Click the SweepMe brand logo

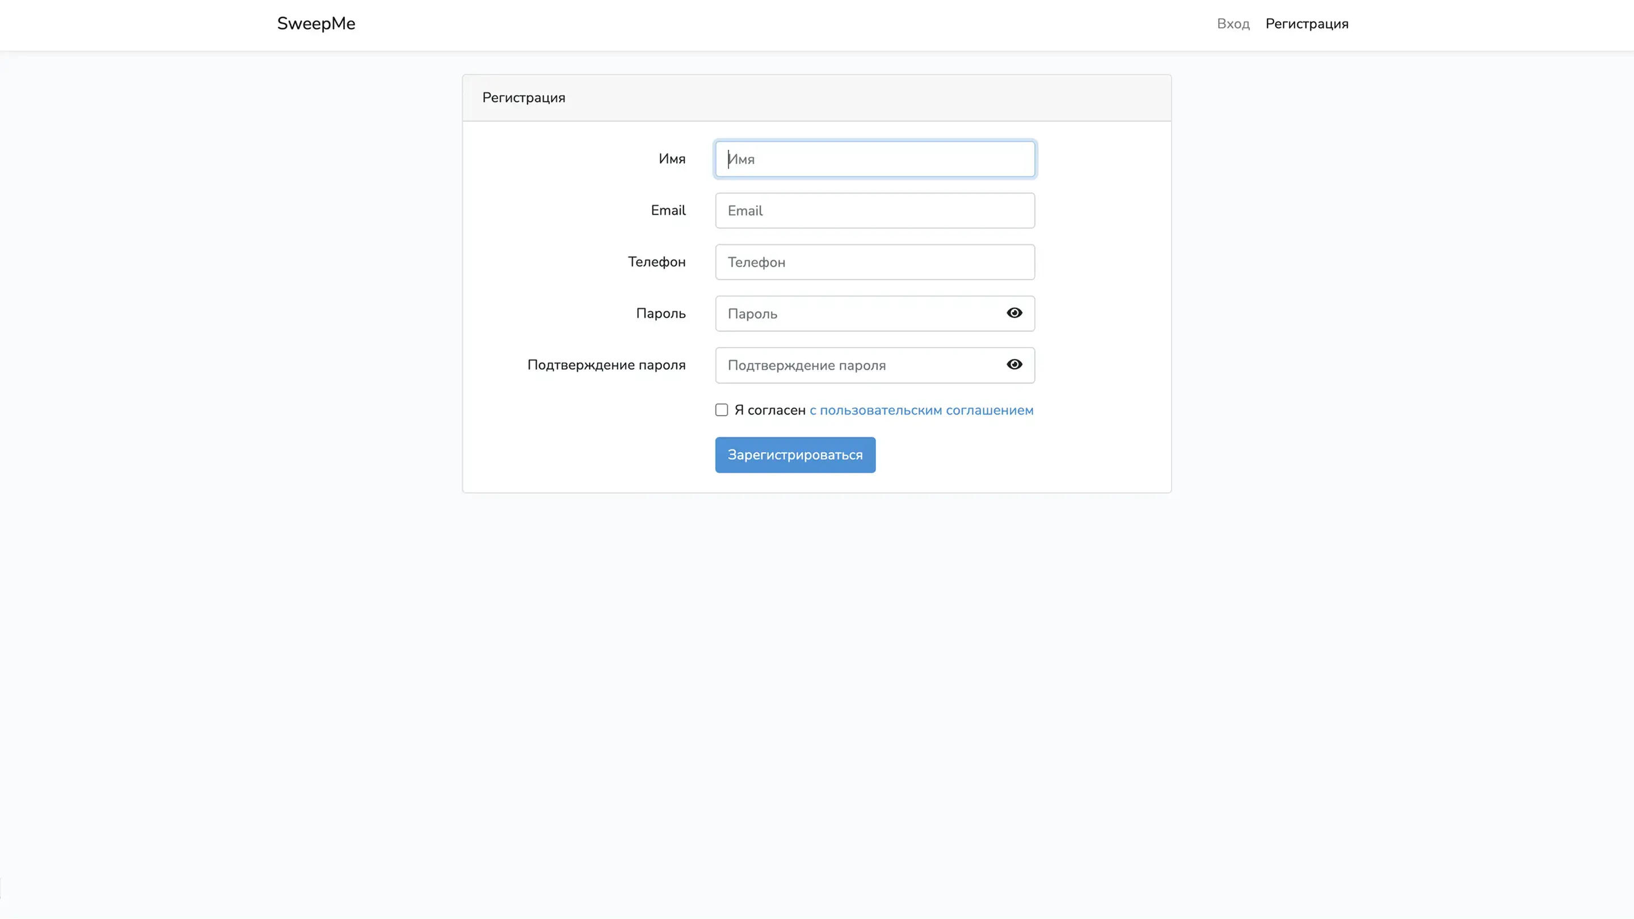click(316, 23)
